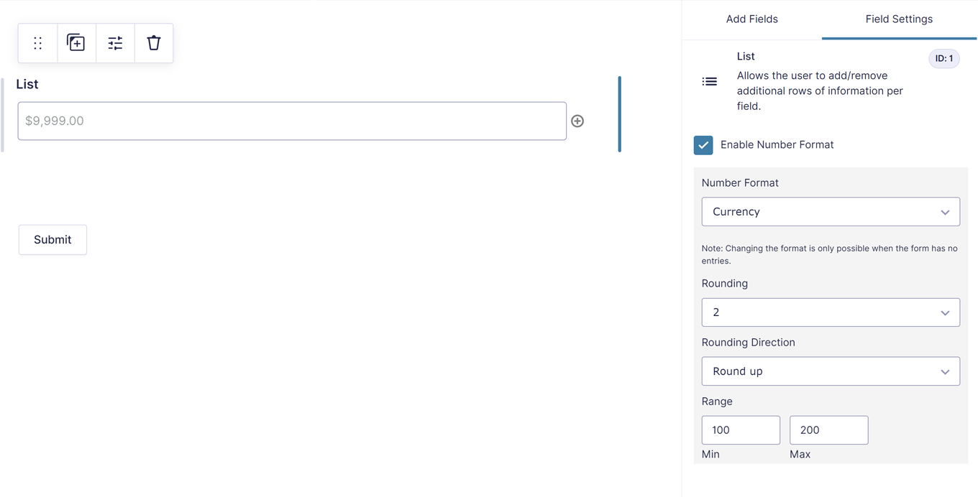Click the List field label on form
Viewport: 978px width, 497px height.
[27, 84]
